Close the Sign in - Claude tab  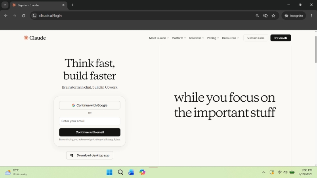pyautogui.click(x=63, y=5)
